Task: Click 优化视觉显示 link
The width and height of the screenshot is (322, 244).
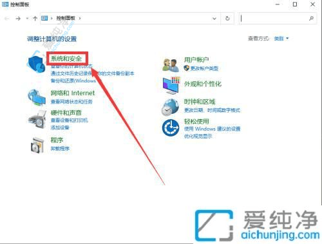Action: [198, 136]
